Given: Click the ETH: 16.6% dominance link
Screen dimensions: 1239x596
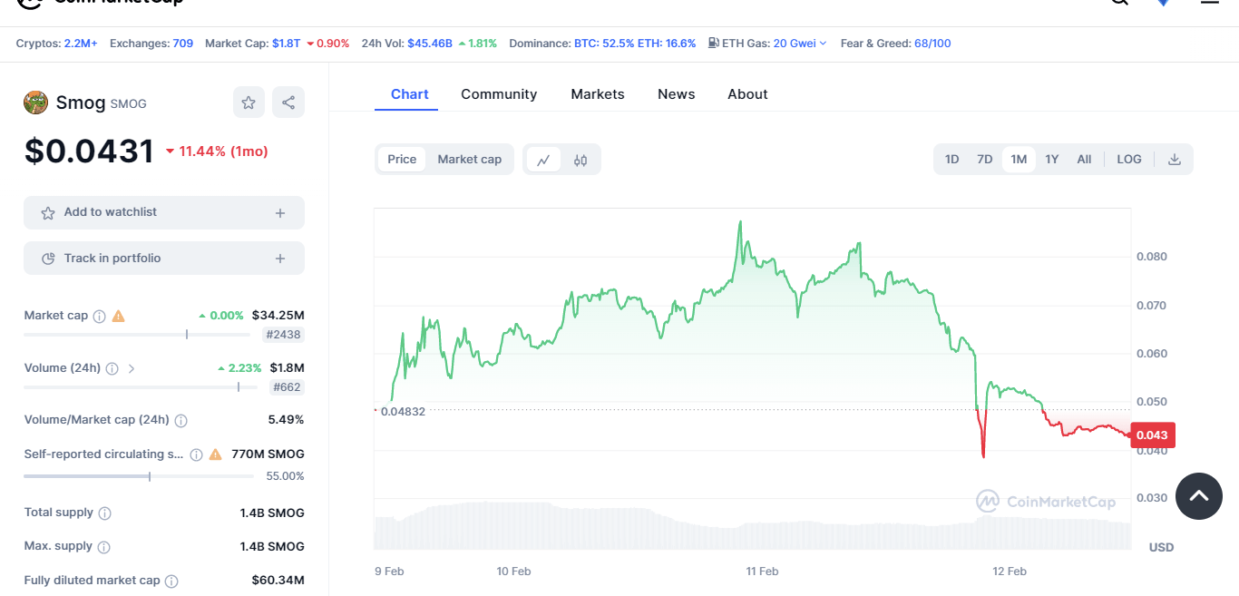Looking at the screenshot, I should (667, 44).
